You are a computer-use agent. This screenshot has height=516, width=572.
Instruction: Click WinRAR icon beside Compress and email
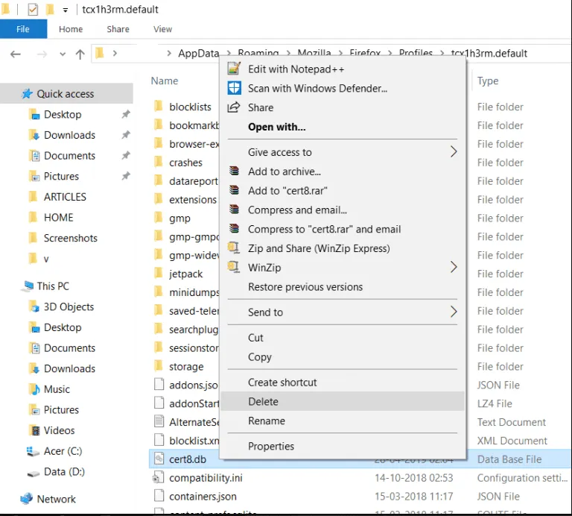(x=234, y=210)
